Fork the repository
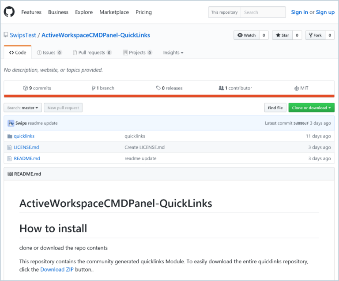339x281 pixels. point(315,35)
